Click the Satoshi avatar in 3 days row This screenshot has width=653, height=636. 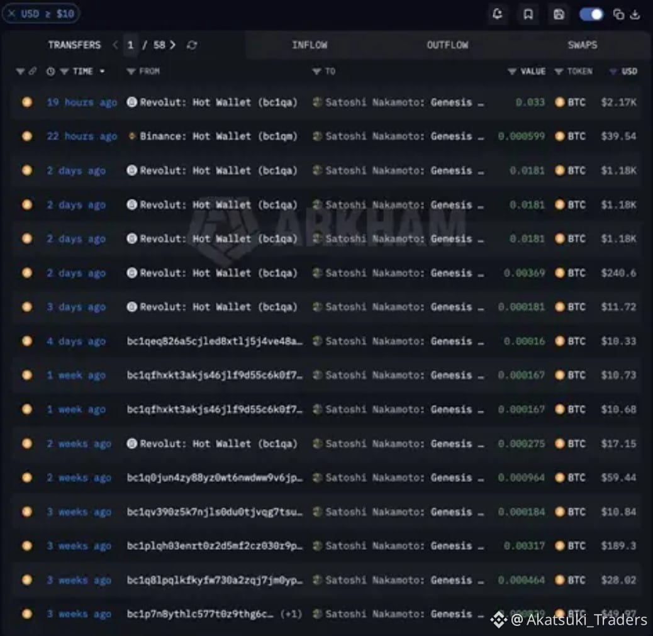click(317, 307)
